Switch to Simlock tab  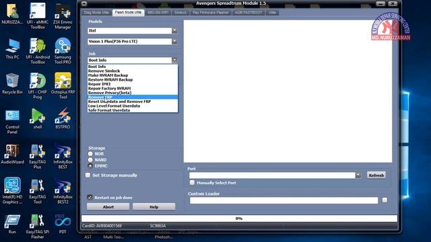(x=180, y=13)
